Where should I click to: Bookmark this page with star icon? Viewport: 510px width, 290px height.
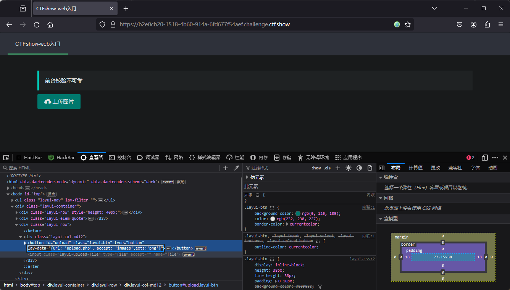(x=408, y=24)
